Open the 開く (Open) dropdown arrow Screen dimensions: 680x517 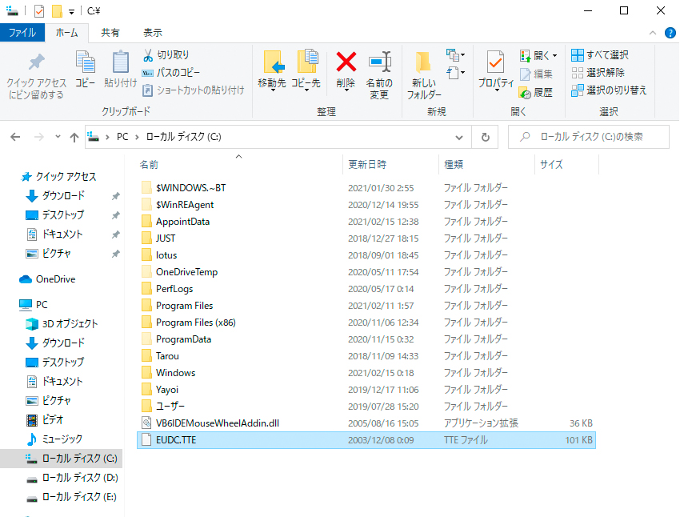click(554, 55)
